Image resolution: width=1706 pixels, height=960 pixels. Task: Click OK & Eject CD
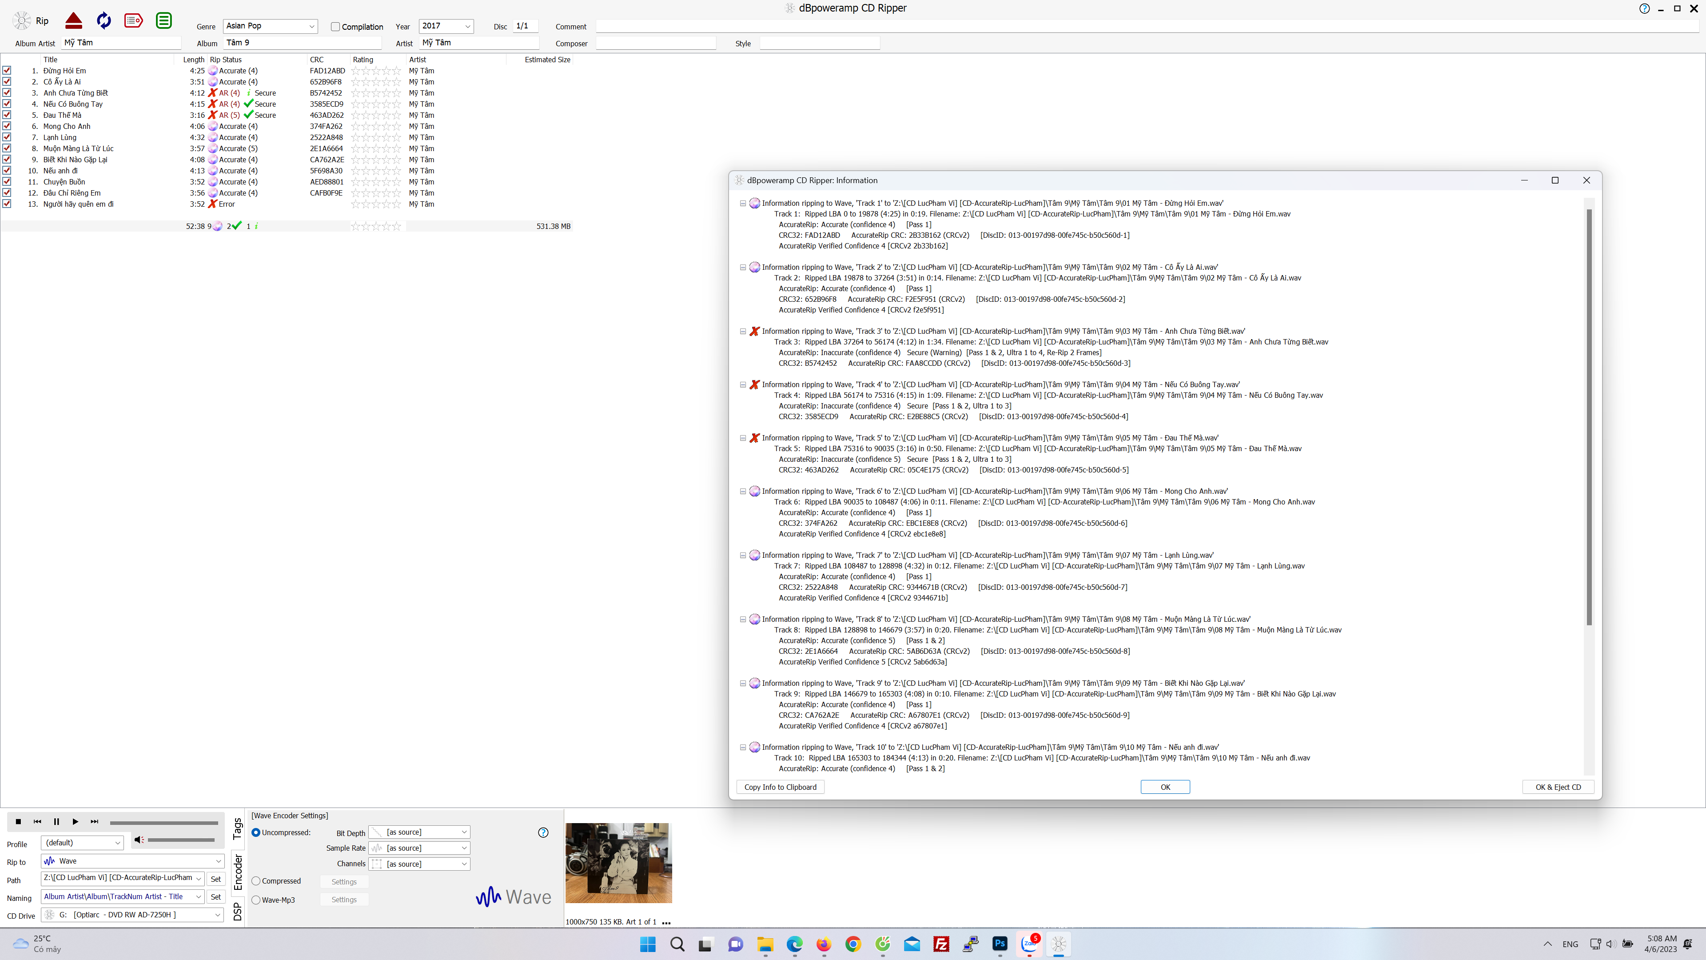pyautogui.click(x=1558, y=787)
